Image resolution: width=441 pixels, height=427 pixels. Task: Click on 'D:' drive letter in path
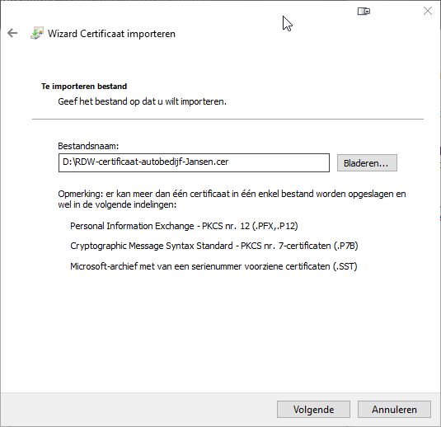[68, 162]
